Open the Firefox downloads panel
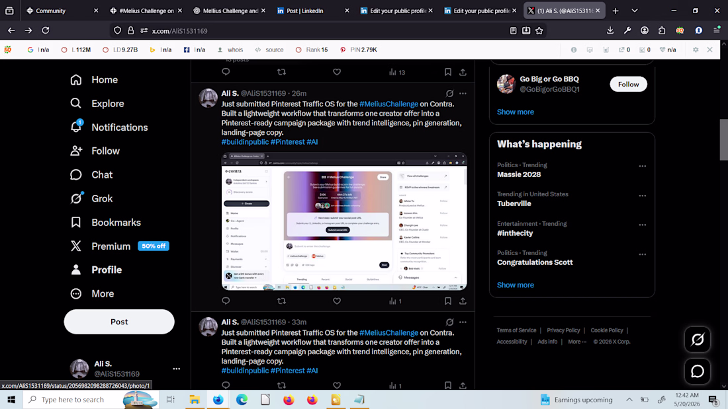728x409 pixels. tap(610, 30)
